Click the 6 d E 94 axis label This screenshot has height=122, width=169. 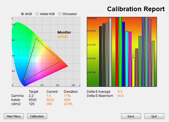[x=91, y=45]
